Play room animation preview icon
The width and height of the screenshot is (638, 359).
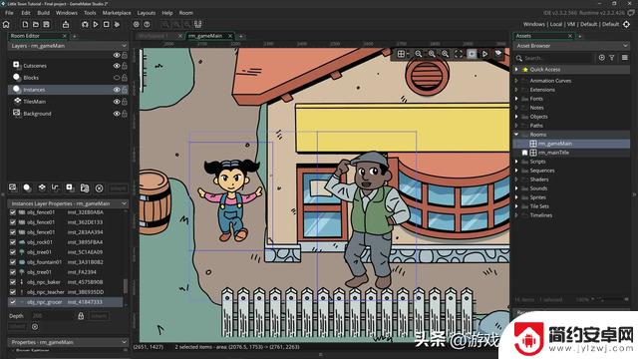coord(485,54)
